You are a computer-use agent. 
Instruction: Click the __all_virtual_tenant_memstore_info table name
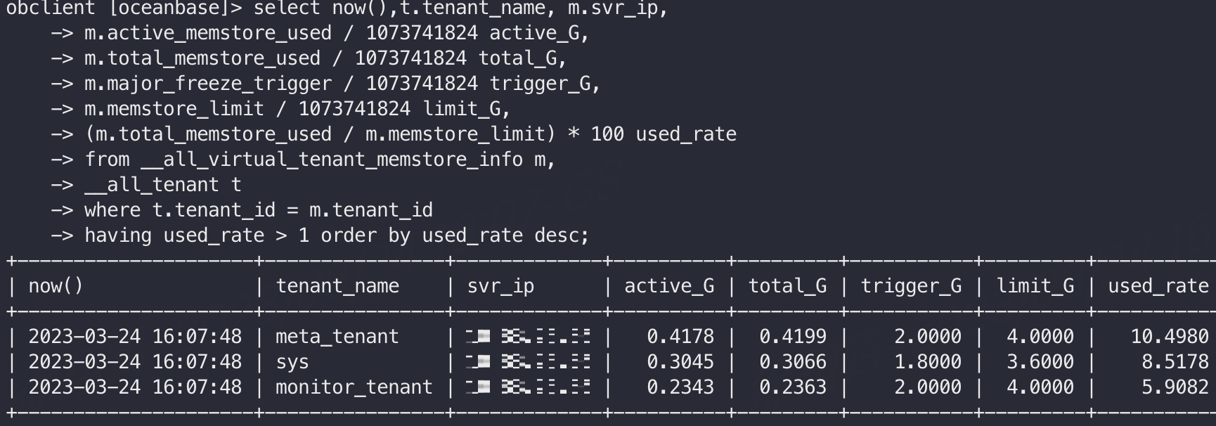332,160
